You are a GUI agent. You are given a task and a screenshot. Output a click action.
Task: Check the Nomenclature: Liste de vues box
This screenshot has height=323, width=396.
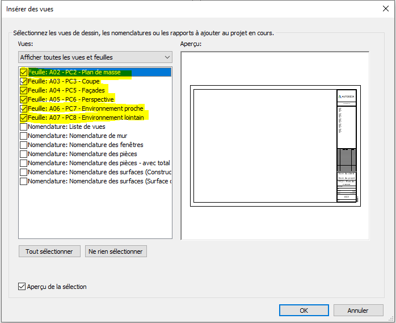coord(23,127)
